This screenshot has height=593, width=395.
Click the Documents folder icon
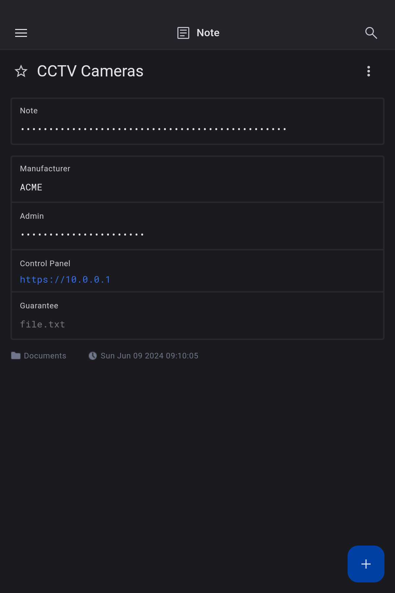click(16, 356)
